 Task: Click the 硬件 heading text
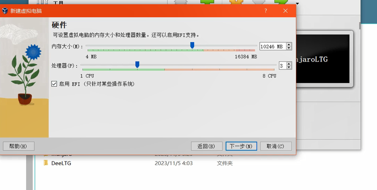pos(59,25)
